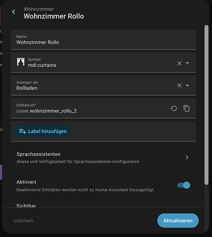This screenshot has width=212, height=237.
Task: Open the Sprachassistenten settings row
Action: point(103,157)
